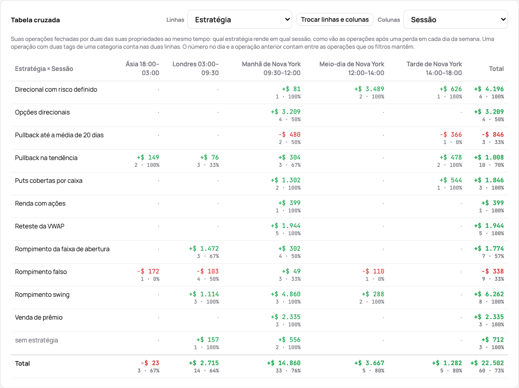Screen dimensions: 519x388
Task: Click the +$ 4.860 Rompimento swing cell
Action: [x=285, y=294]
